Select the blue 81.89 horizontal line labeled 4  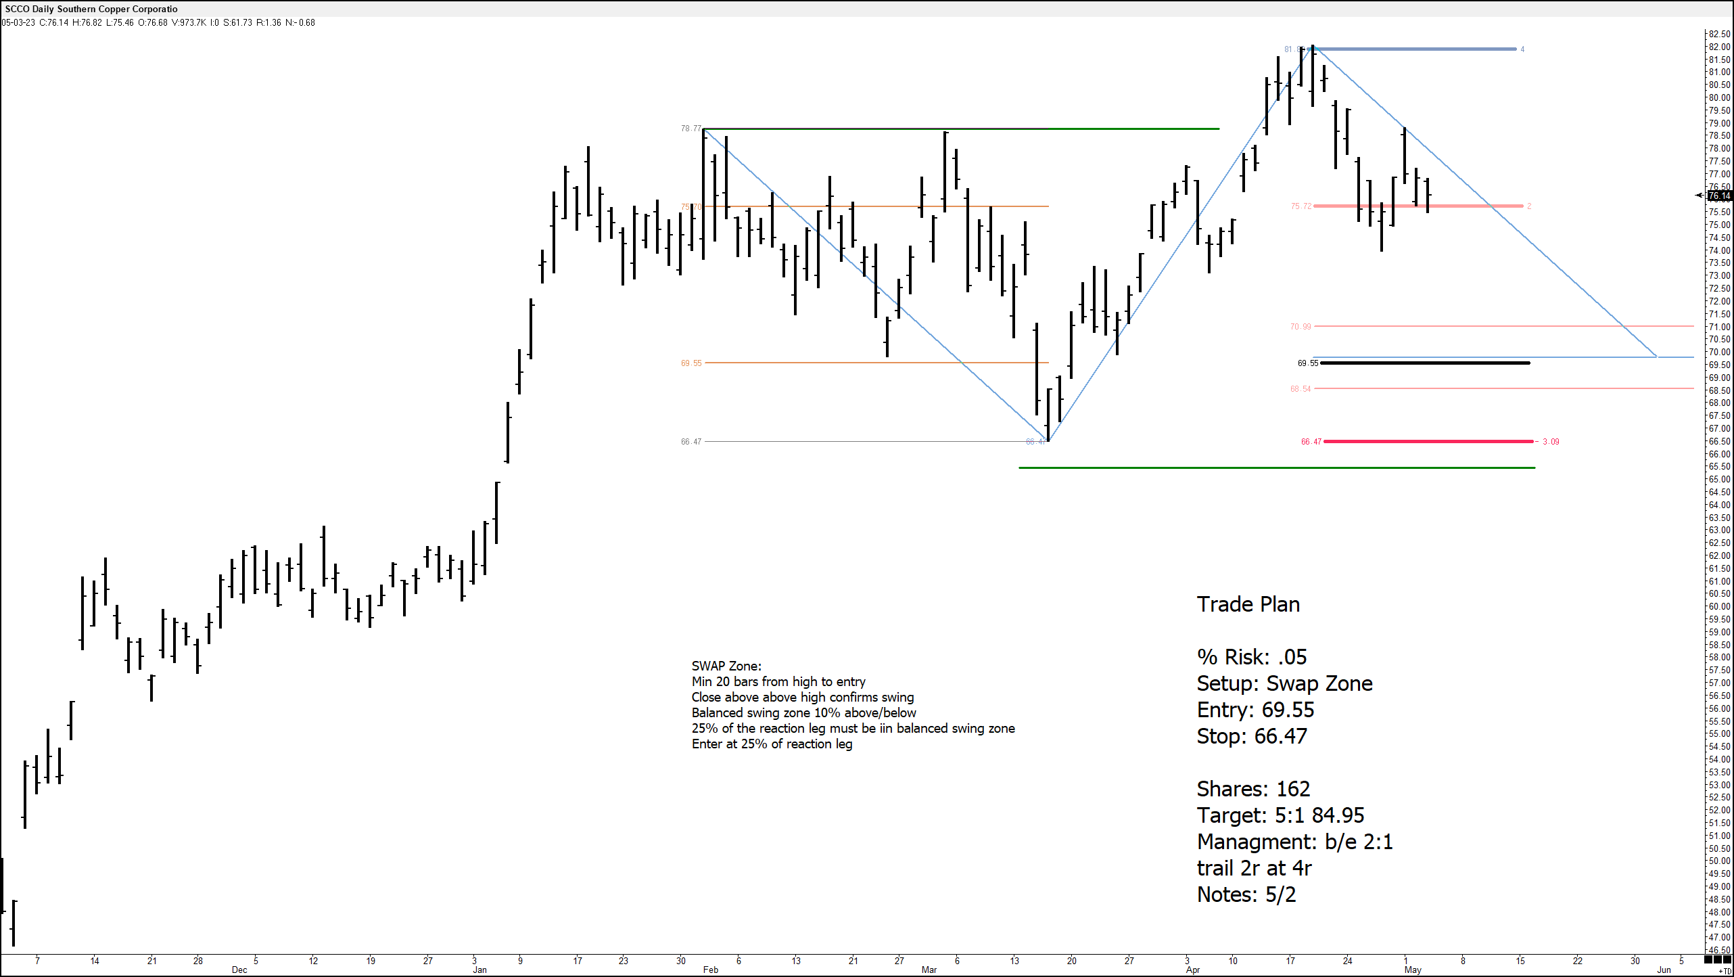pos(1420,49)
